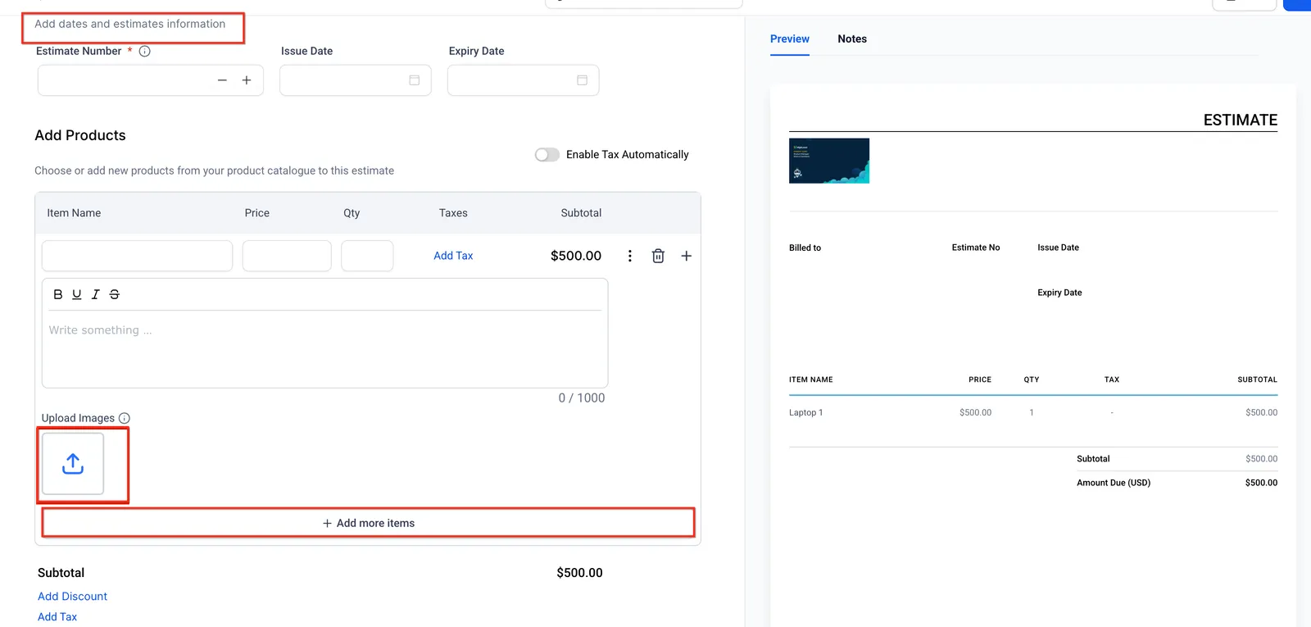Screen dimensions: 1311x627
Task: Switch to the Notes tab
Action: click(x=852, y=39)
